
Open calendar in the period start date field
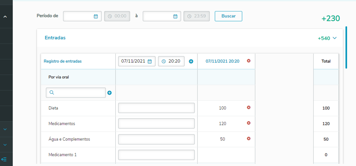[96, 16]
